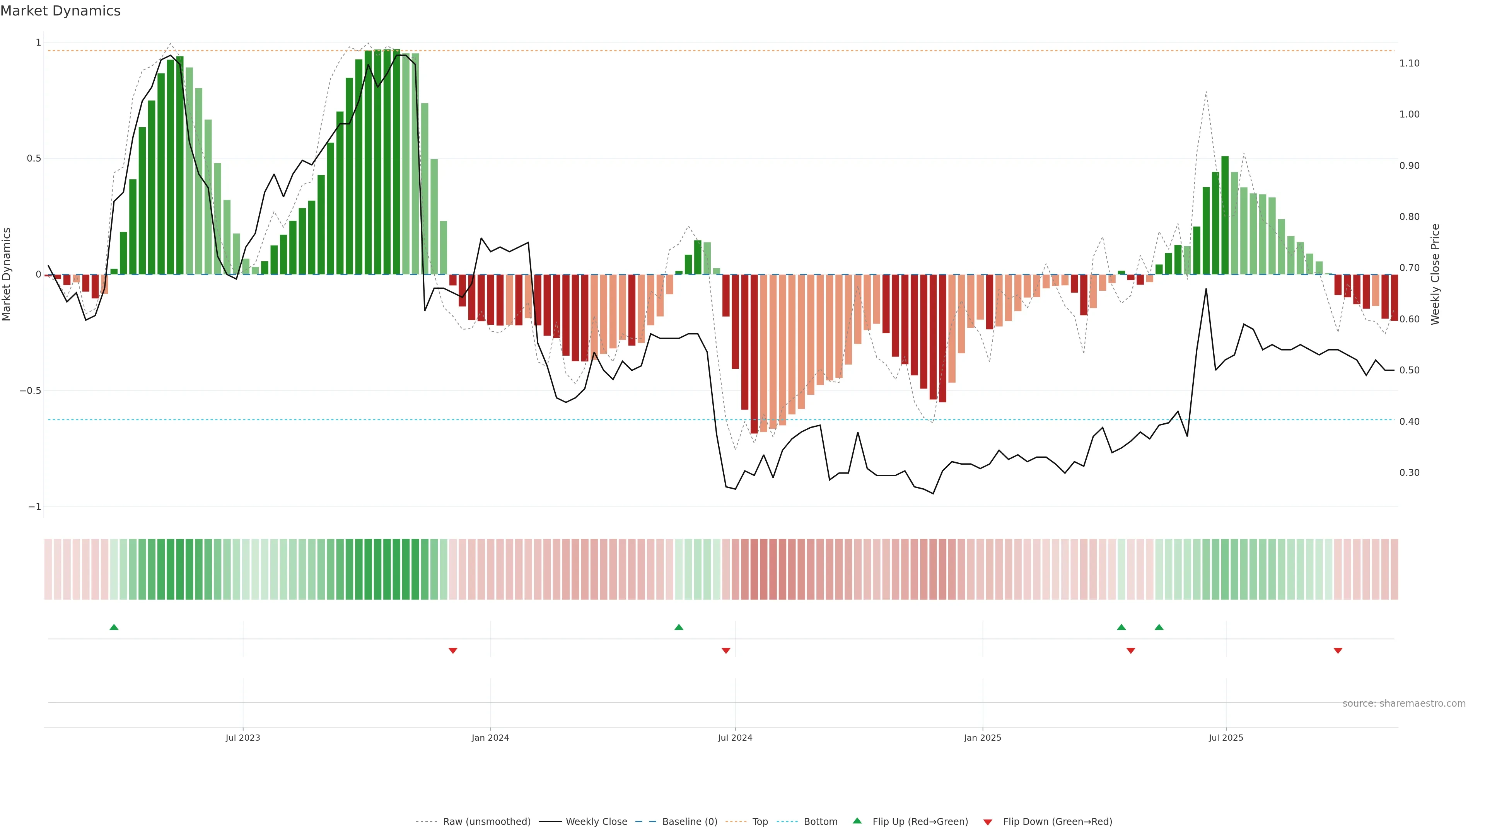Click the latest green flip-up marker before Jul 2025
The image size is (1485, 835).
1159,627
